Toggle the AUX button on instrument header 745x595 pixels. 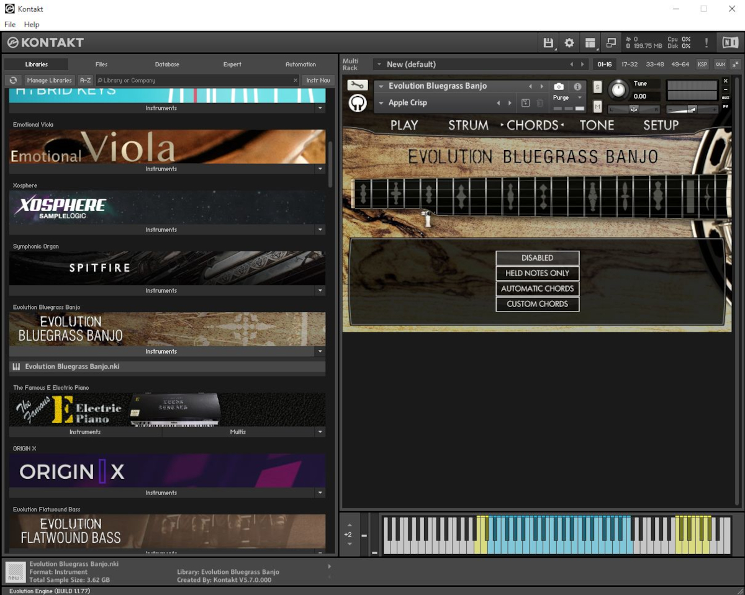click(725, 98)
